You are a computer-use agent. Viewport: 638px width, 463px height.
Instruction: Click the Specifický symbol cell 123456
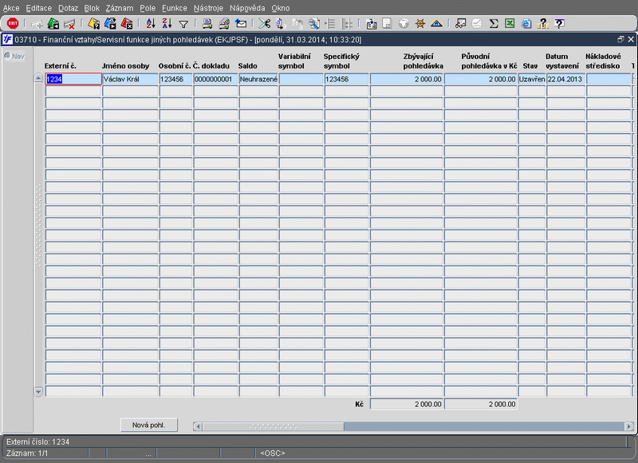[347, 79]
